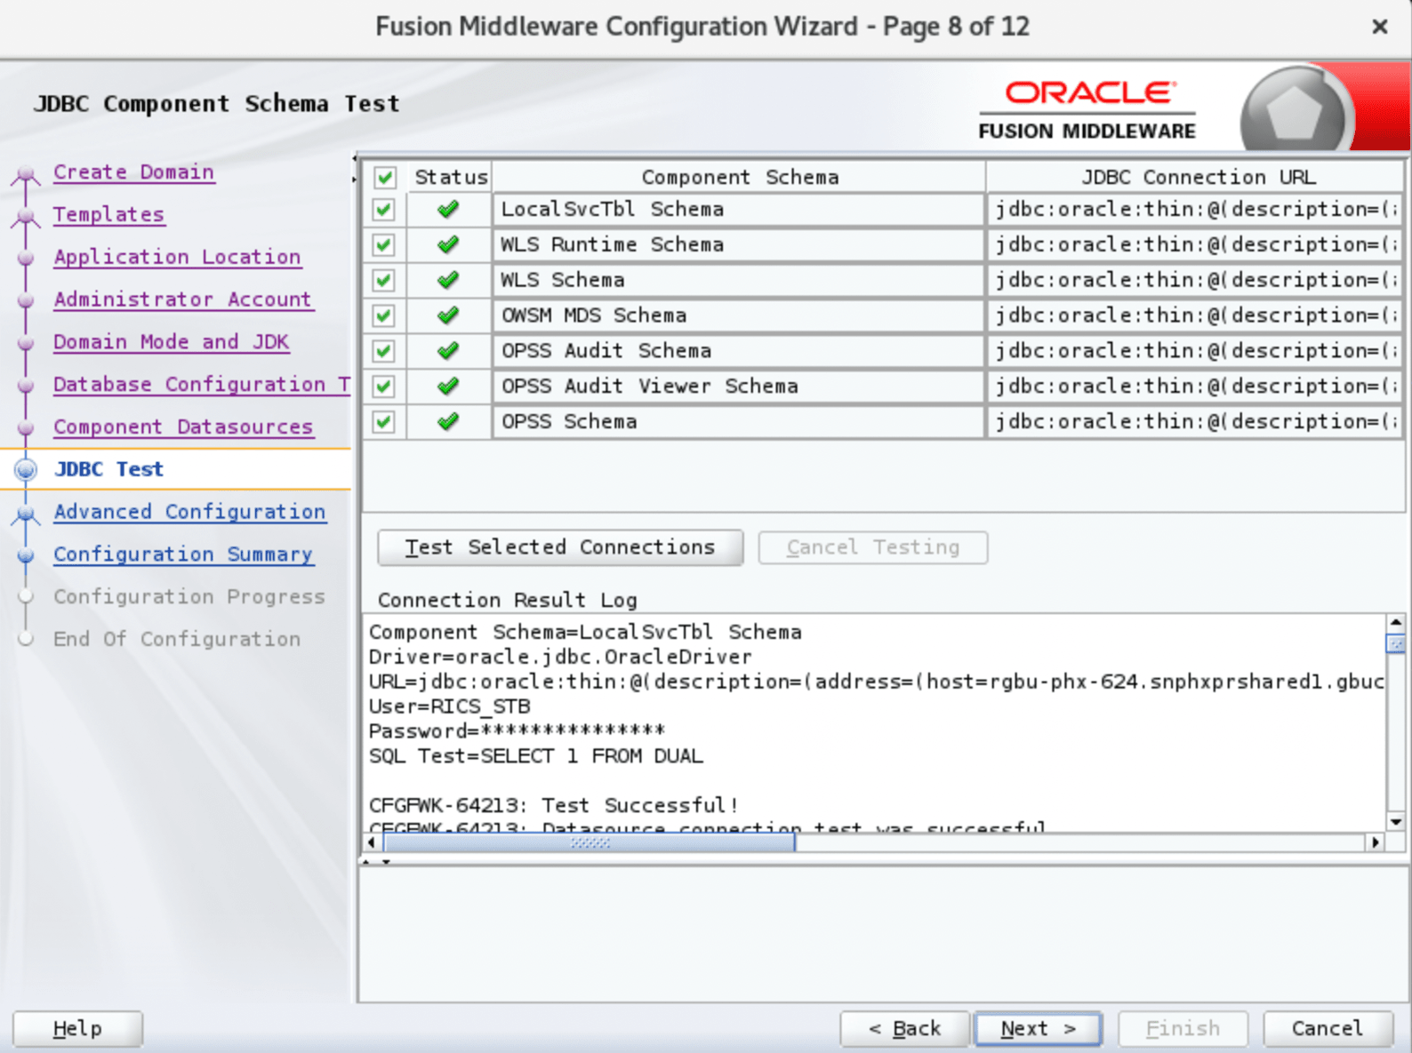Image resolution: width=1412 pixels, height=1053 pixels.
Task: Click the green status checkmark for WLS Runtime Schema
Action: coord(448,244)
